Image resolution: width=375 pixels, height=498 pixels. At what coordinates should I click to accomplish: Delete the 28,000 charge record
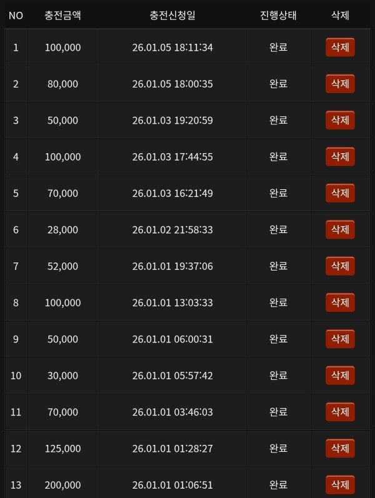pyautogui.click(x=340, y=230)
